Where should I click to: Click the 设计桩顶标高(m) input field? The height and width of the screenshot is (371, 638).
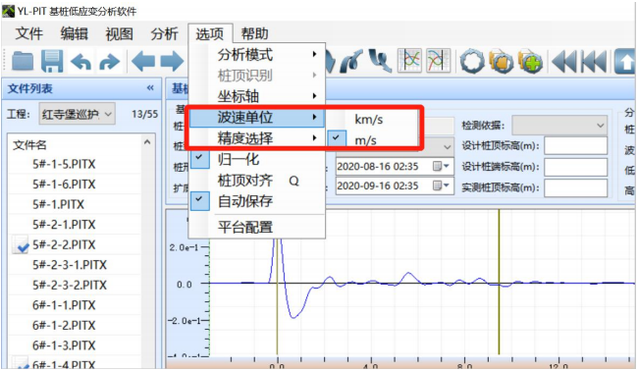pos(576,145)
